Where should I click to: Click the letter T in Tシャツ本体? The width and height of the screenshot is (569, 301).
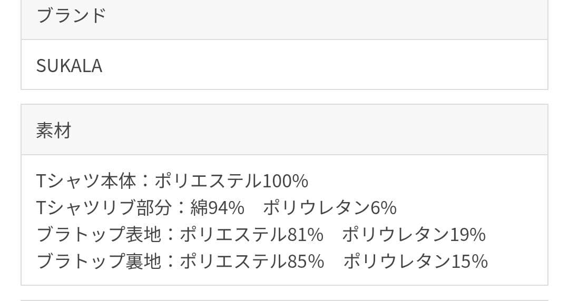42,181
